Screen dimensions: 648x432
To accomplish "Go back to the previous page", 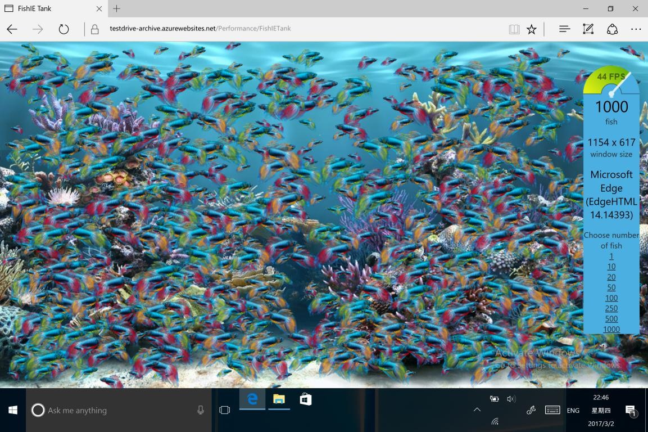I will [x=12, y=29].
